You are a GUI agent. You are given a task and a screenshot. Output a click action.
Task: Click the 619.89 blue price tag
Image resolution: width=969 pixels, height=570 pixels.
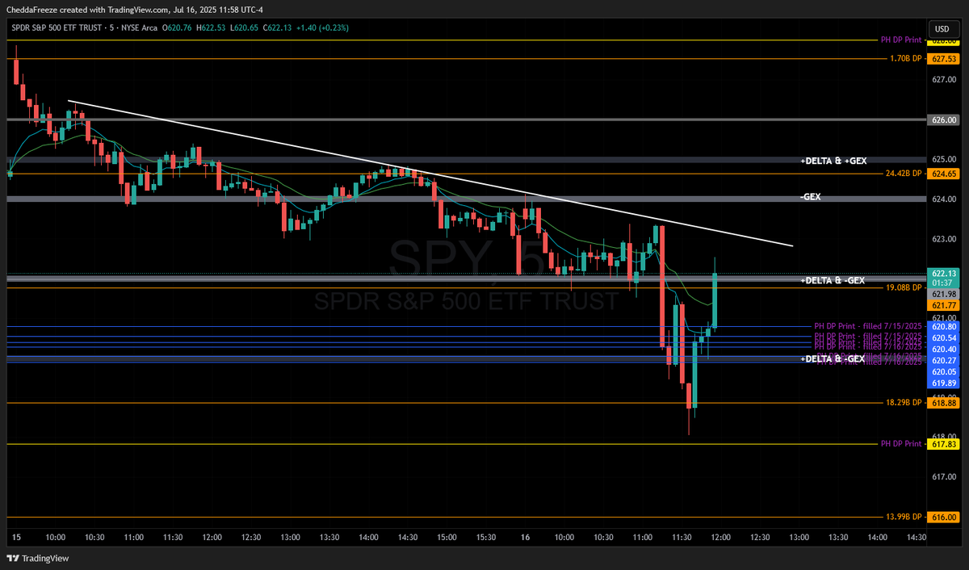point(943,382)
